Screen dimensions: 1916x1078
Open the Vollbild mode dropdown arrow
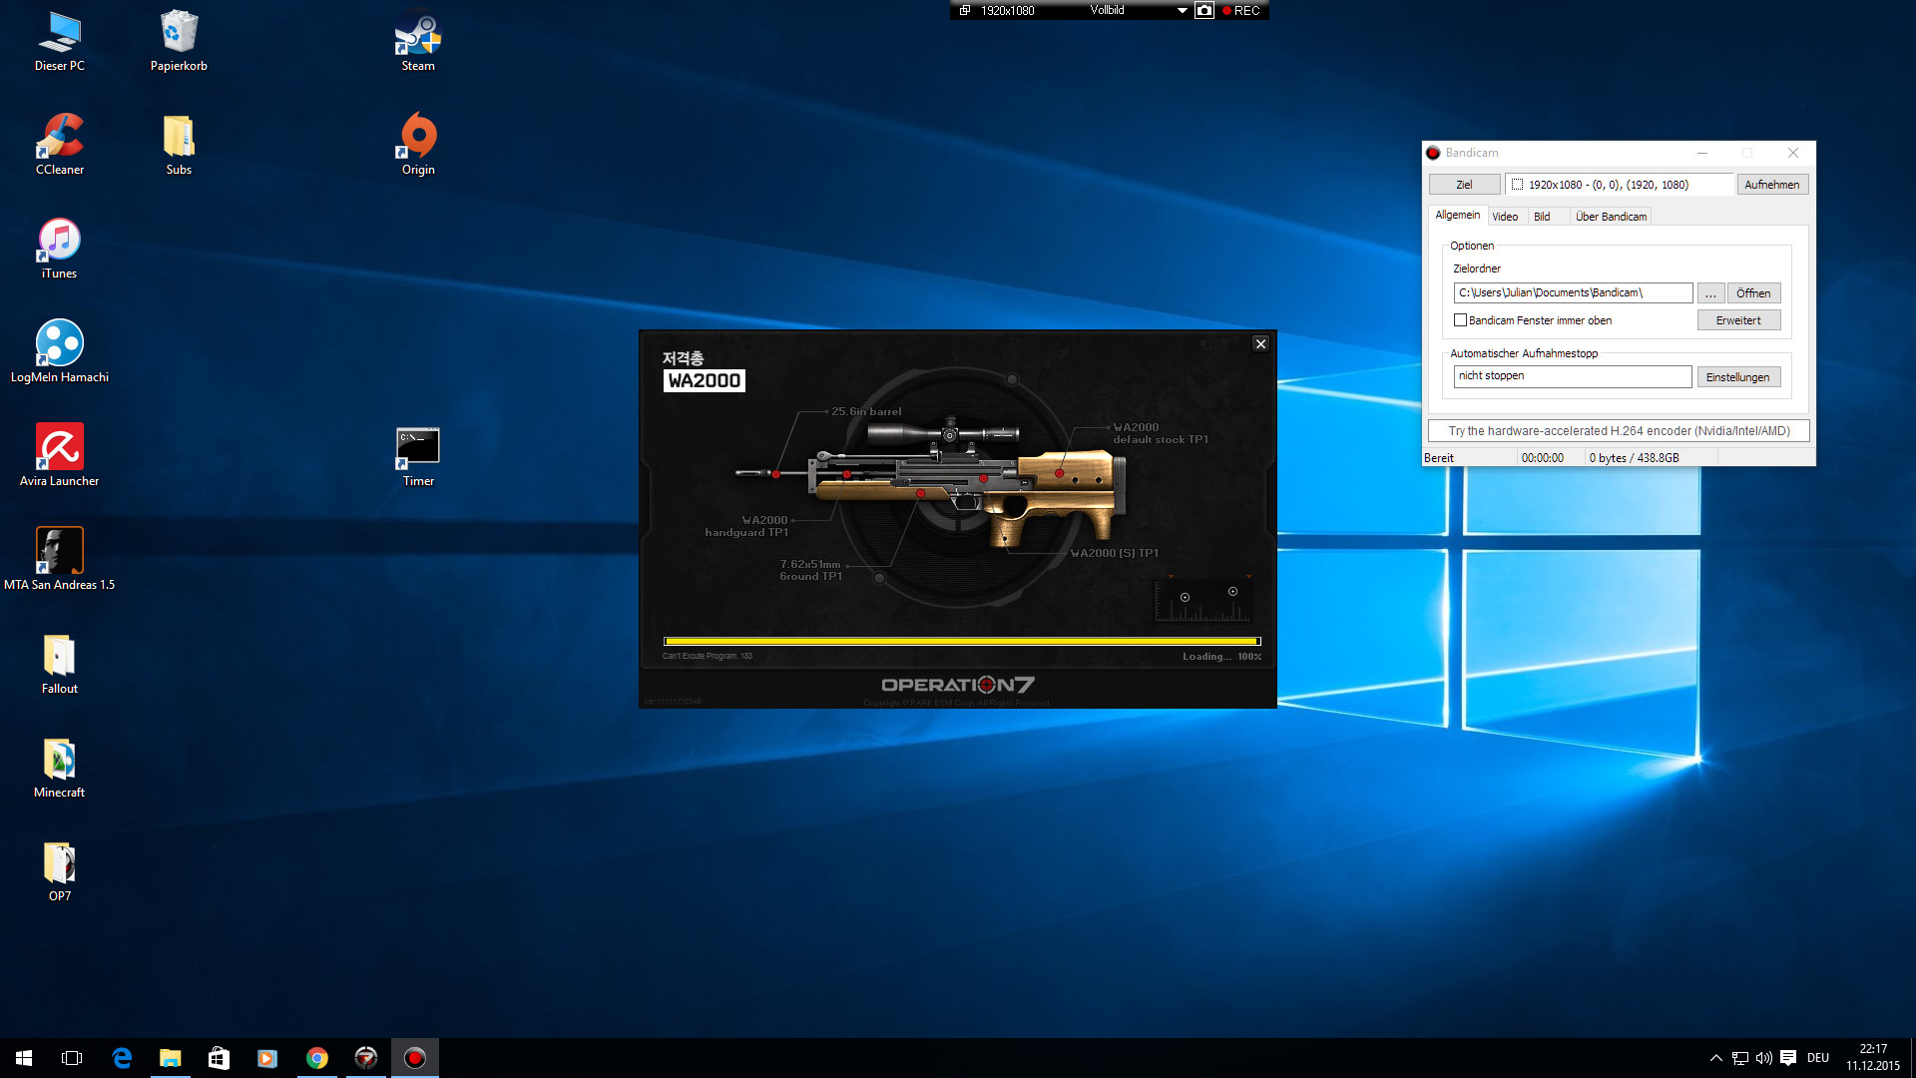point(1183,11)
